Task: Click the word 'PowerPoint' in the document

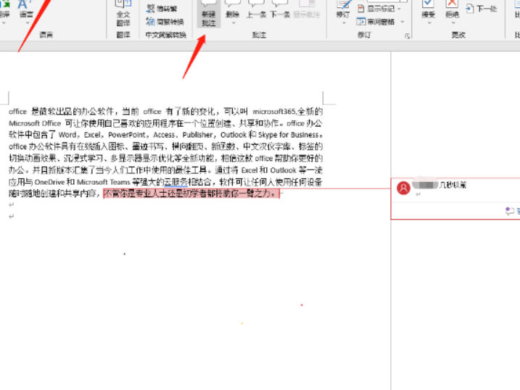Action: [x=127, y=135]
